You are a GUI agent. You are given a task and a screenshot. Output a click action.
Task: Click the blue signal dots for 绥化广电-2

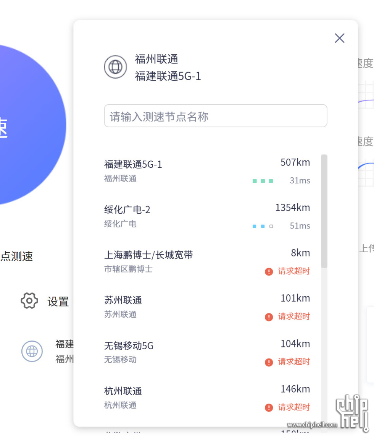(263, 226)
